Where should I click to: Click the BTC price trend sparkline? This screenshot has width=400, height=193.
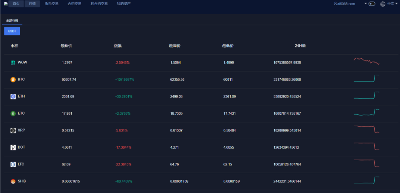coord(366,78)
